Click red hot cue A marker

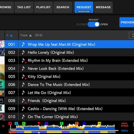coord(10,124)
